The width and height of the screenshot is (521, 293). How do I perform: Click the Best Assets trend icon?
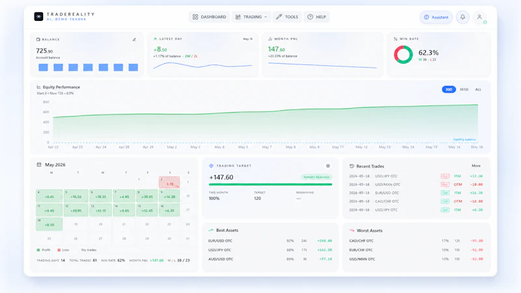tap(210, 230)
